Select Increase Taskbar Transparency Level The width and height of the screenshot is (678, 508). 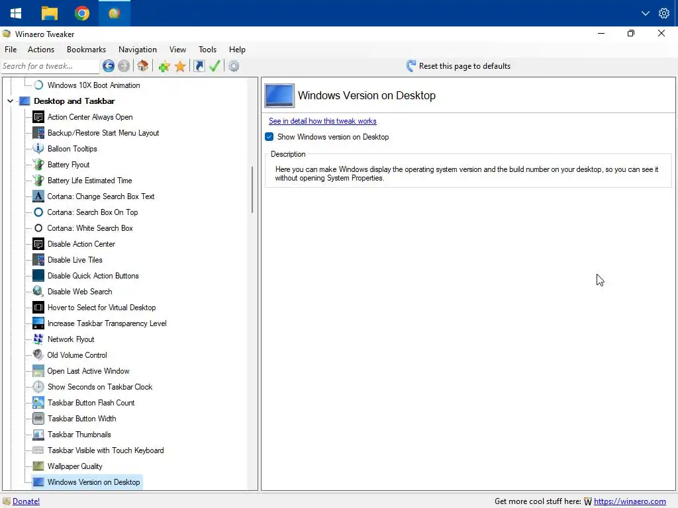click(x=107, y=323)
